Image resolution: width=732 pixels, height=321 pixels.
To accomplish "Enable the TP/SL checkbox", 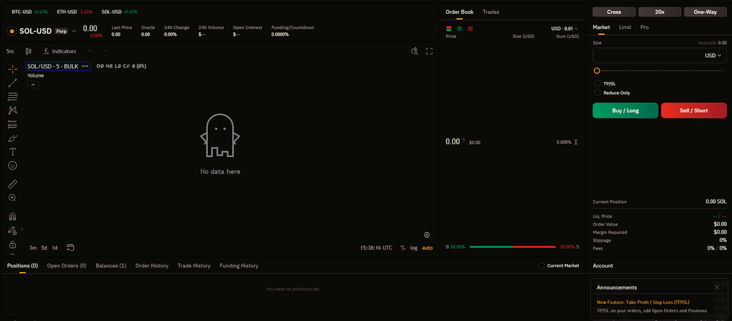I will 597,83.
